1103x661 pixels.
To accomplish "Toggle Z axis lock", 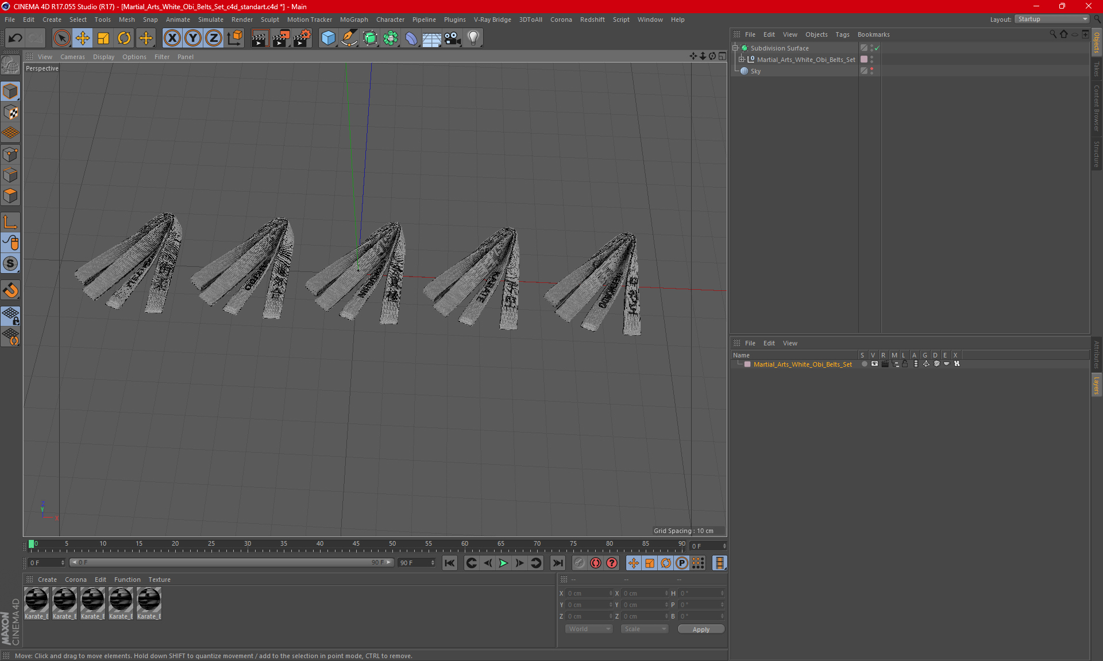I will coord(214,38).
